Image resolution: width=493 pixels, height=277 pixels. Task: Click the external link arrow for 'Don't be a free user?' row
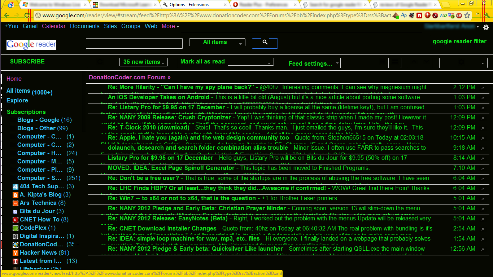pos(483,179)
